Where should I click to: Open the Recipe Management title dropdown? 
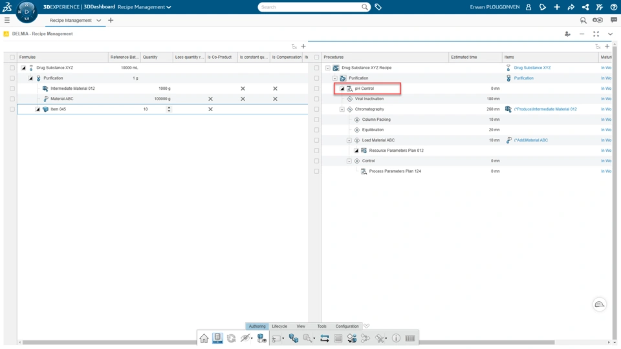169,7
